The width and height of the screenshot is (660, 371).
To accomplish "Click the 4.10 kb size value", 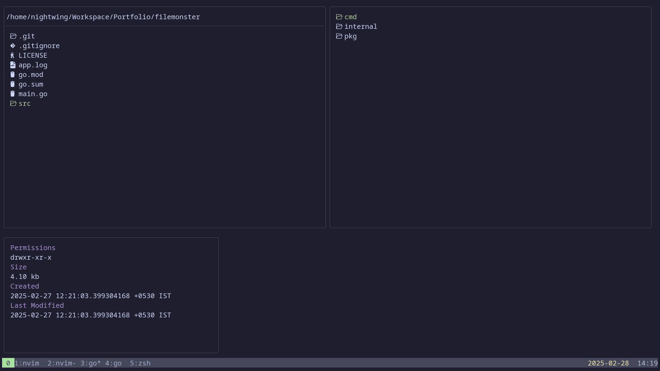I will pyautogui.click(x=25, y=277).
